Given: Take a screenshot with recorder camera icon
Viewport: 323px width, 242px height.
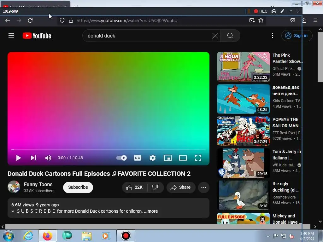Looking at the screenshot, I should tap(274, 11).
